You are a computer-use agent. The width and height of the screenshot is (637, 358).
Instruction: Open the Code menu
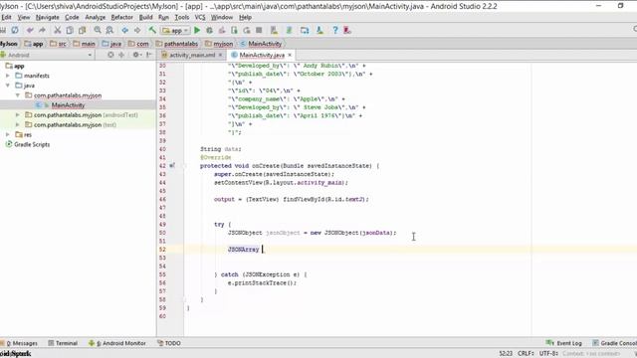pyautogui.click(x=72, y=17)
